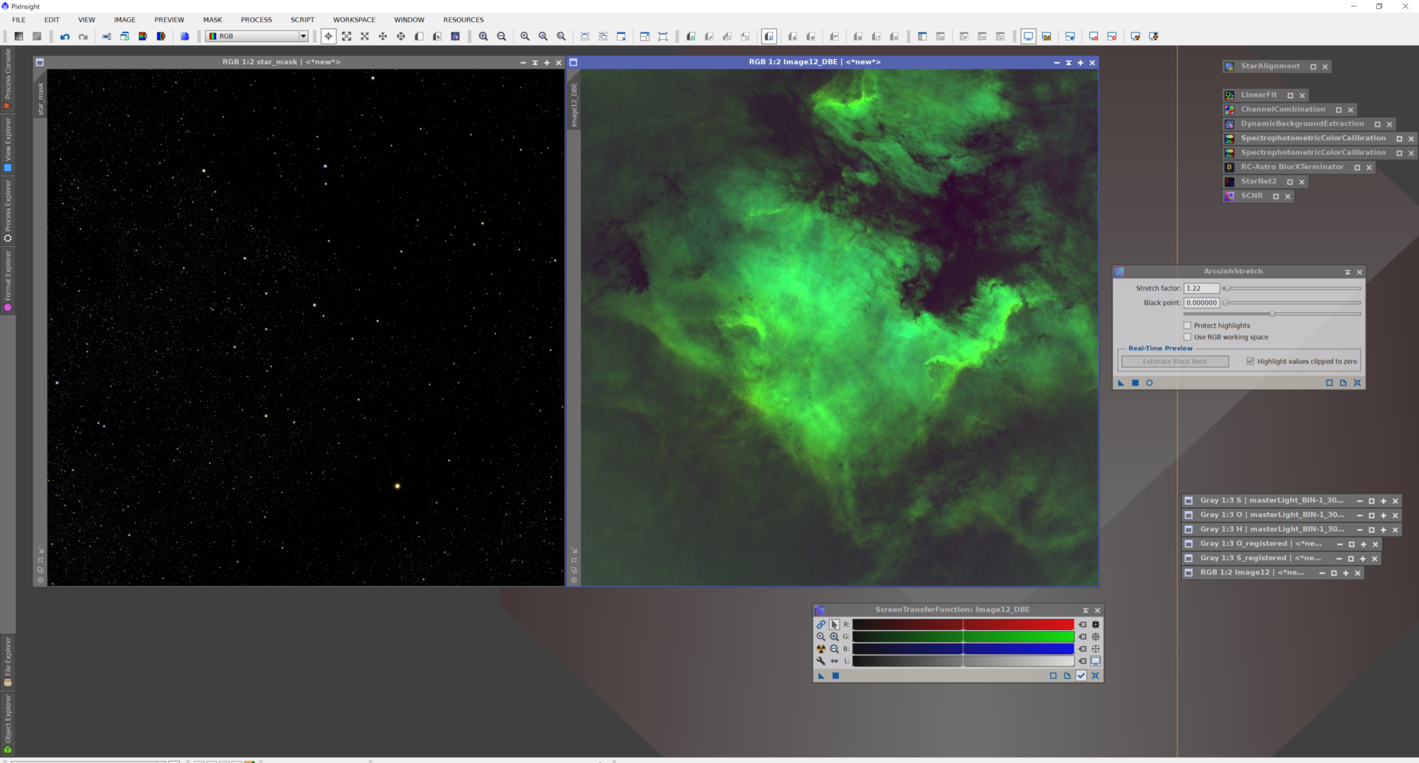Click the red R channel gradient bar
This screenshot has height=763, width=1419.
coord(963,624)
